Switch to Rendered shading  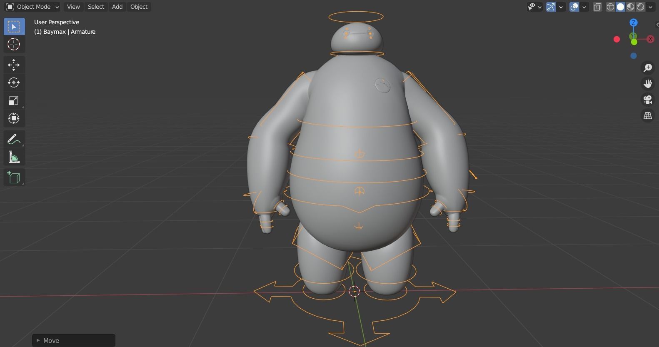coord(641,7)
